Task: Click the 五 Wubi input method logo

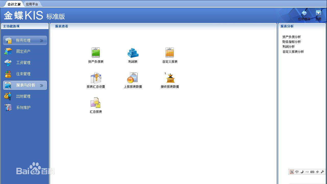Action: click(x=292, y=172)
